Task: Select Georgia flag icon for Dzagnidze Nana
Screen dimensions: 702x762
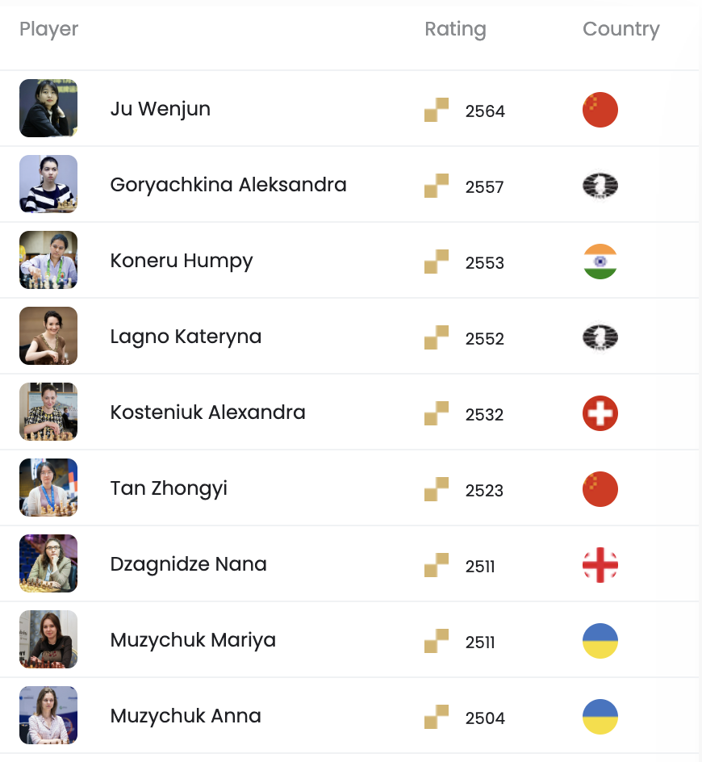Action: (x=600, y=565)
